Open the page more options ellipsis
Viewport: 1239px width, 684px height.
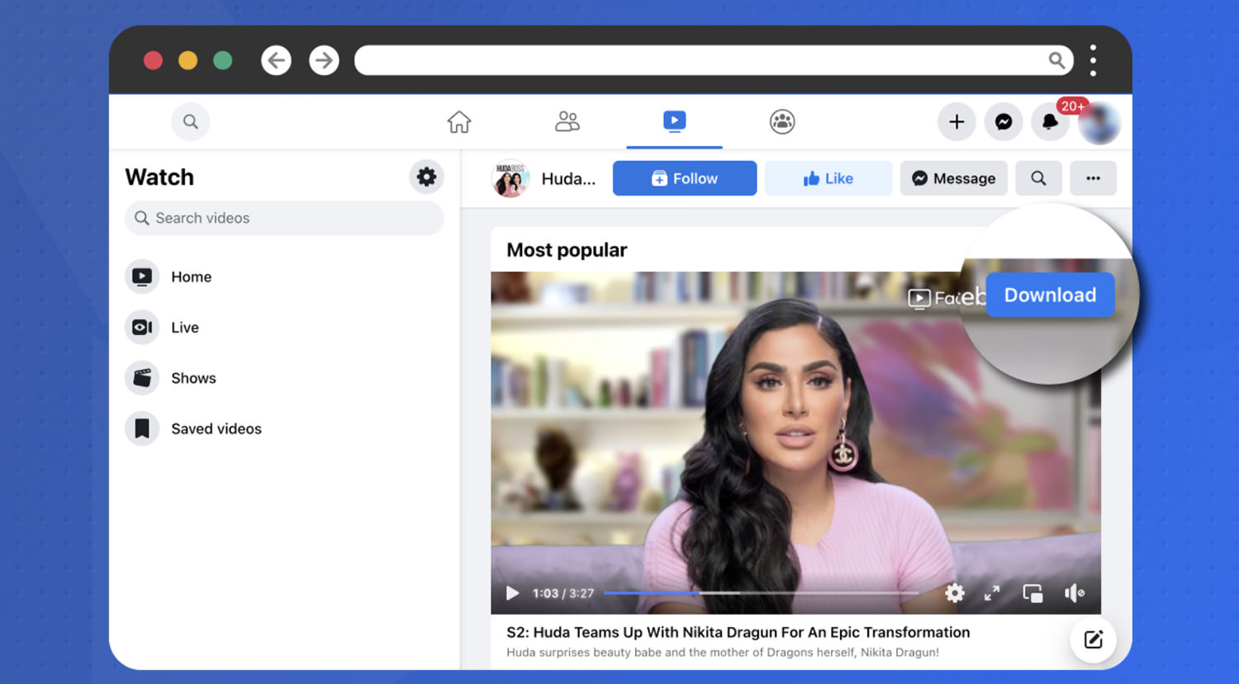tap(1093, 178)
